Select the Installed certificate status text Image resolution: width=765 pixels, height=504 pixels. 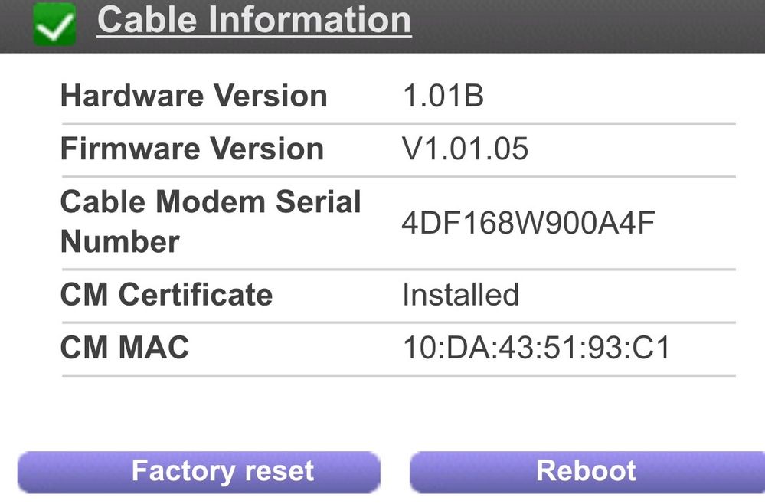coord(460,295)
